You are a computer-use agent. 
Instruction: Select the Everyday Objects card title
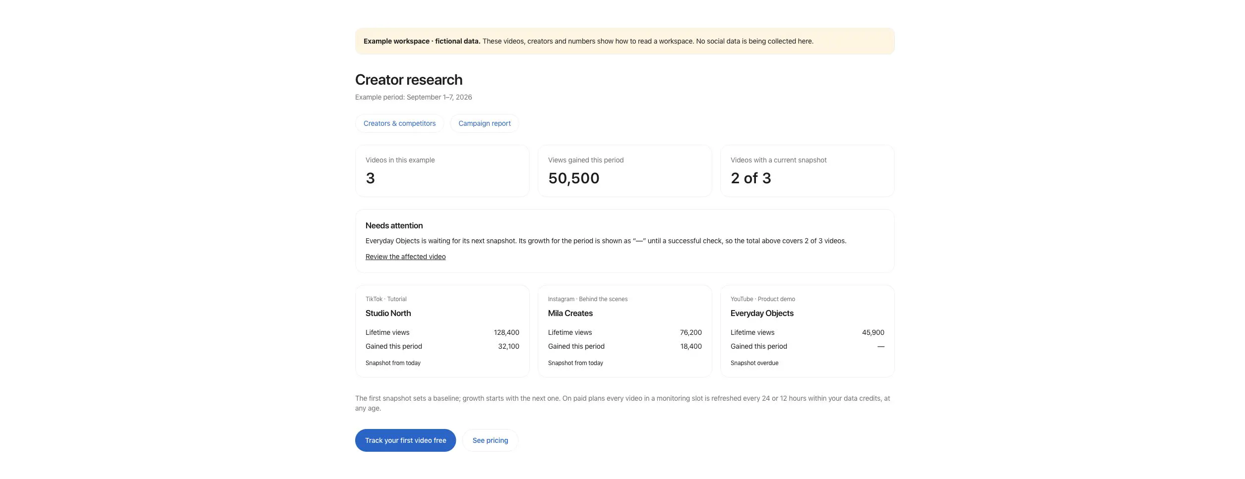tap(762, 313)
